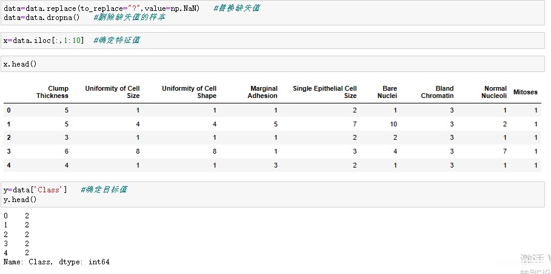Click into the x.head() code cell
551x274 pixels.
point(273,64)
